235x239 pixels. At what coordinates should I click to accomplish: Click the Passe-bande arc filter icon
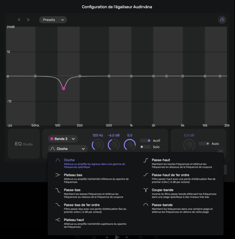point(146,205)
